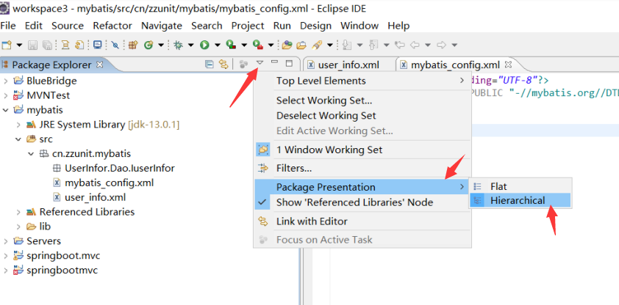Collapse the mybatis project node
The height and width of the screenshot is (305, 619).
pyautogui.click(x=6, y=110)
